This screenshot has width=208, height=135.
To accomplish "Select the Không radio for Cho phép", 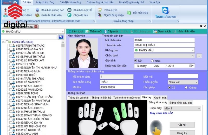I will pyautogui.click(x=186, y=87).
